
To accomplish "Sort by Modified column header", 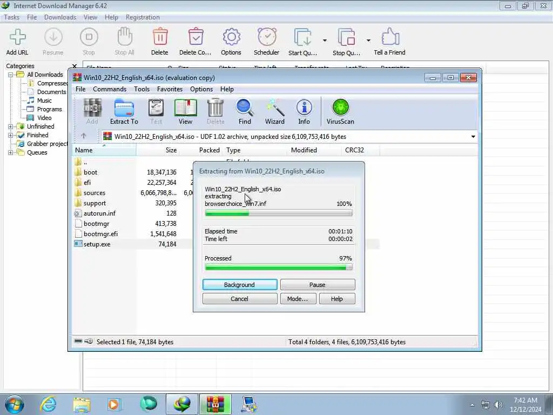I will point(315,150).
